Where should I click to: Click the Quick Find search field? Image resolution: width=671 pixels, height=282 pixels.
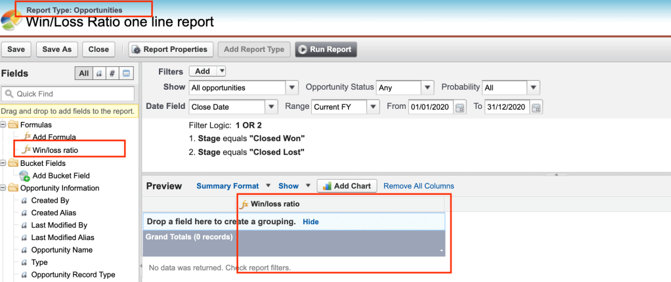coord(69,94)
